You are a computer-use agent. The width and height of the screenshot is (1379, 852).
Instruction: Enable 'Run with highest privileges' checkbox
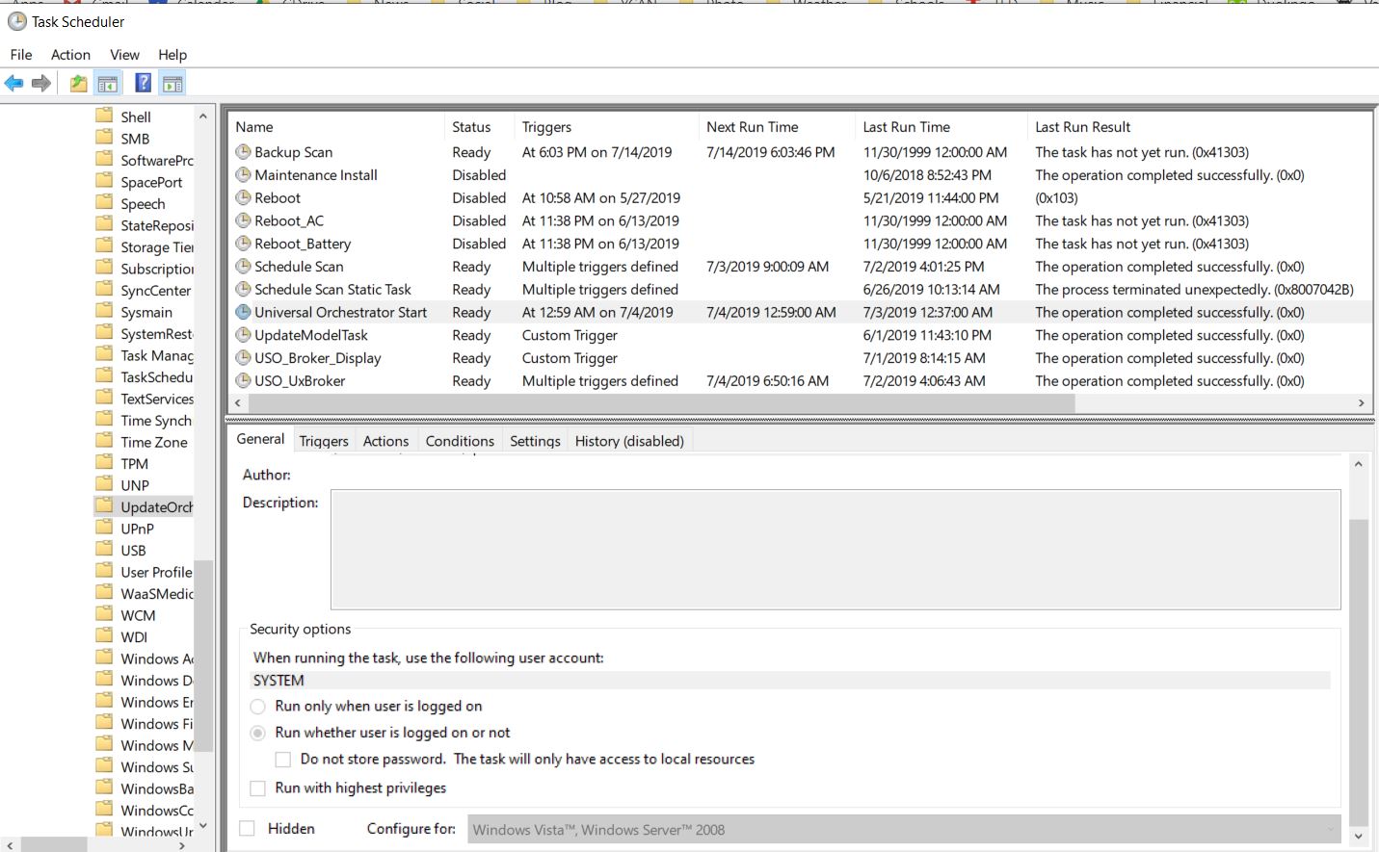tap(258, 788)
